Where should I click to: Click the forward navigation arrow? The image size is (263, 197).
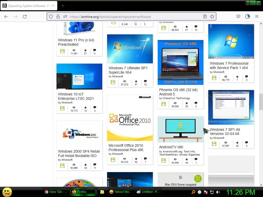coord(15,17)
